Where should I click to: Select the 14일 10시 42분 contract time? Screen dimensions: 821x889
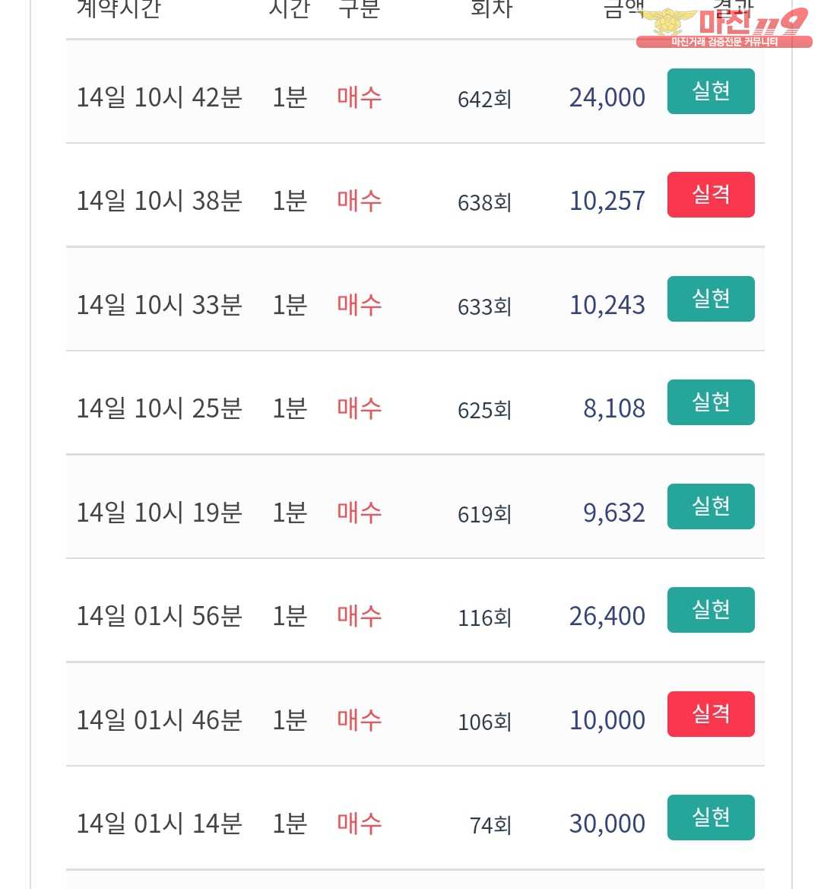(x=160, y=98)
